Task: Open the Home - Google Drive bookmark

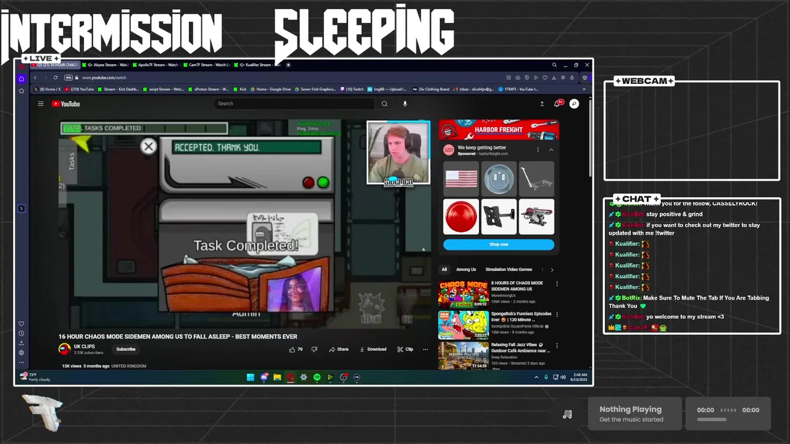Action: 270,89
